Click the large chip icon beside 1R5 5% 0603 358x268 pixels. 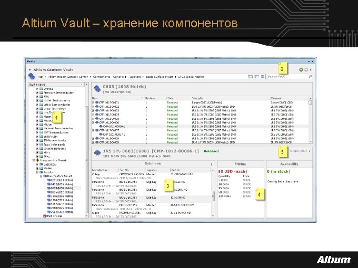tap(97, 153)
